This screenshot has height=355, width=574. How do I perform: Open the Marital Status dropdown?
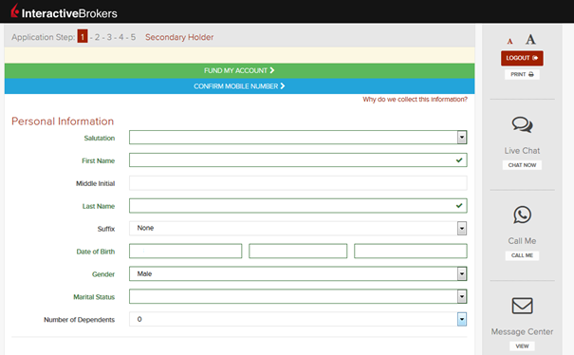[298, 296]
